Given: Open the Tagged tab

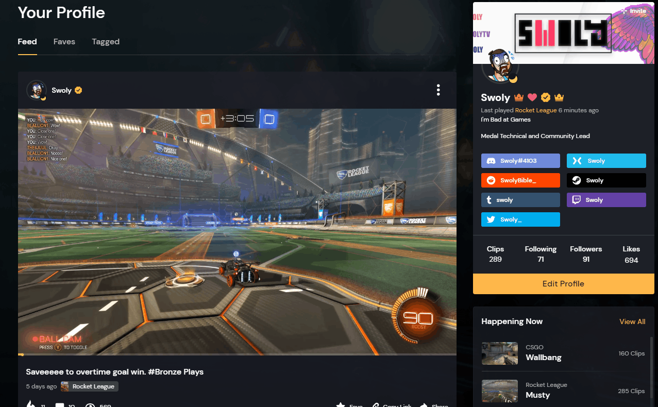Looking at the screenshot, I should 106,42.
